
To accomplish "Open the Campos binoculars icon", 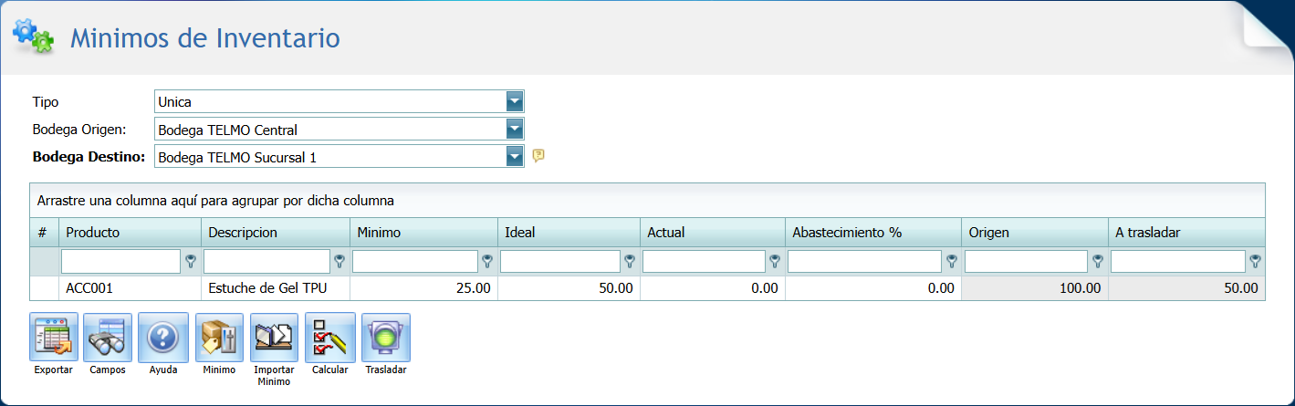I will [108, 338].
